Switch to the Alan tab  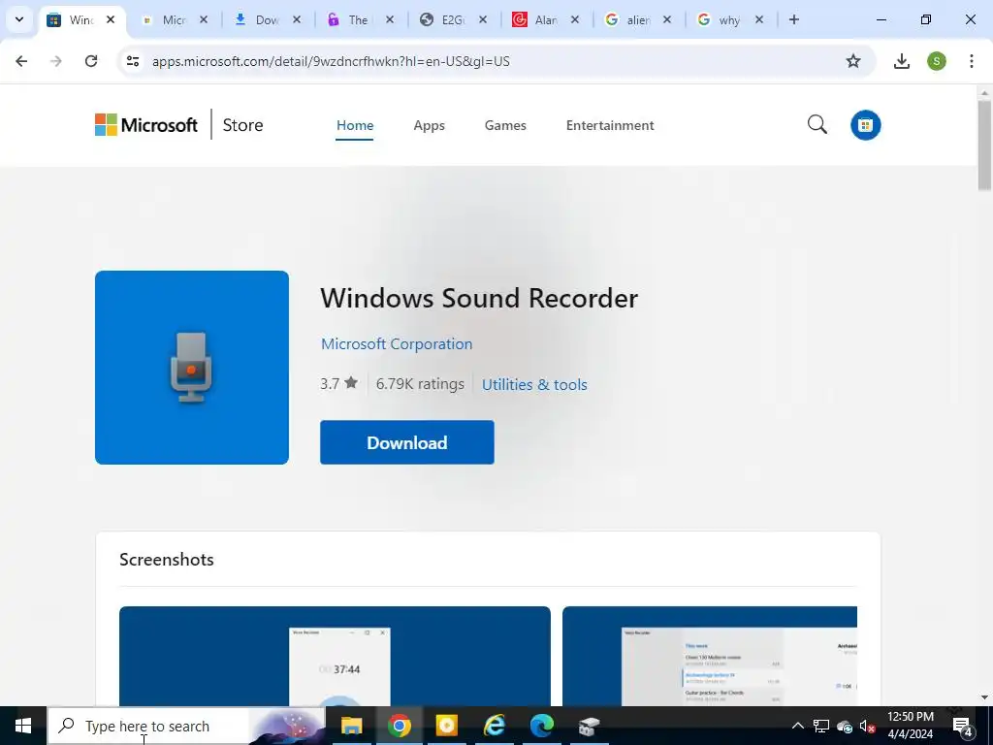point(545,20)
